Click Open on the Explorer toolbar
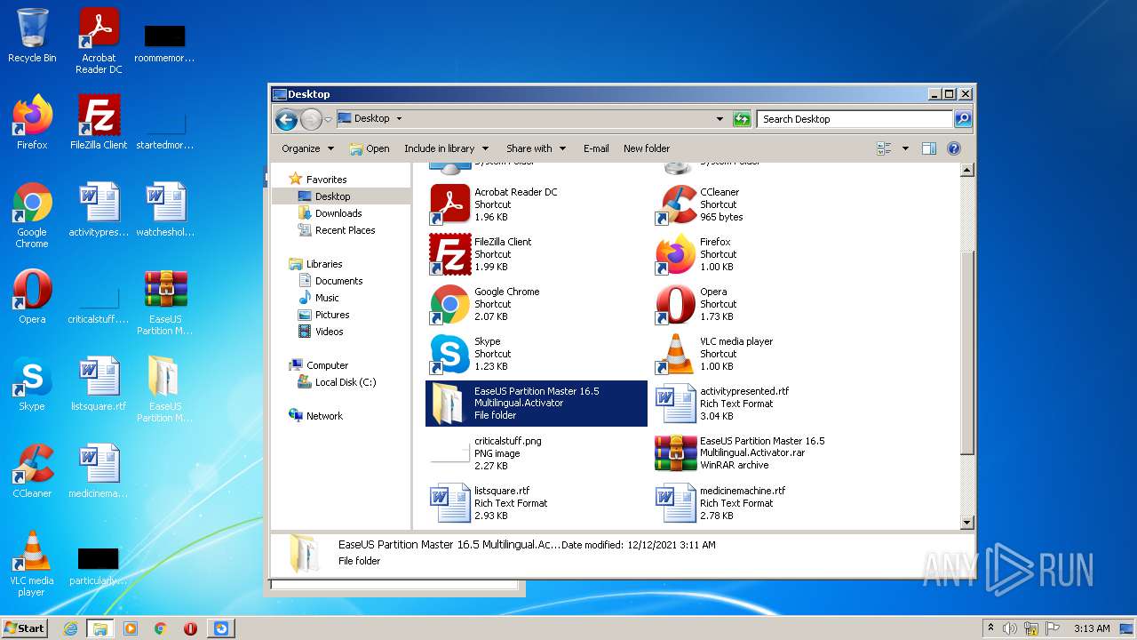1137x640 pixels. (370, 148)
